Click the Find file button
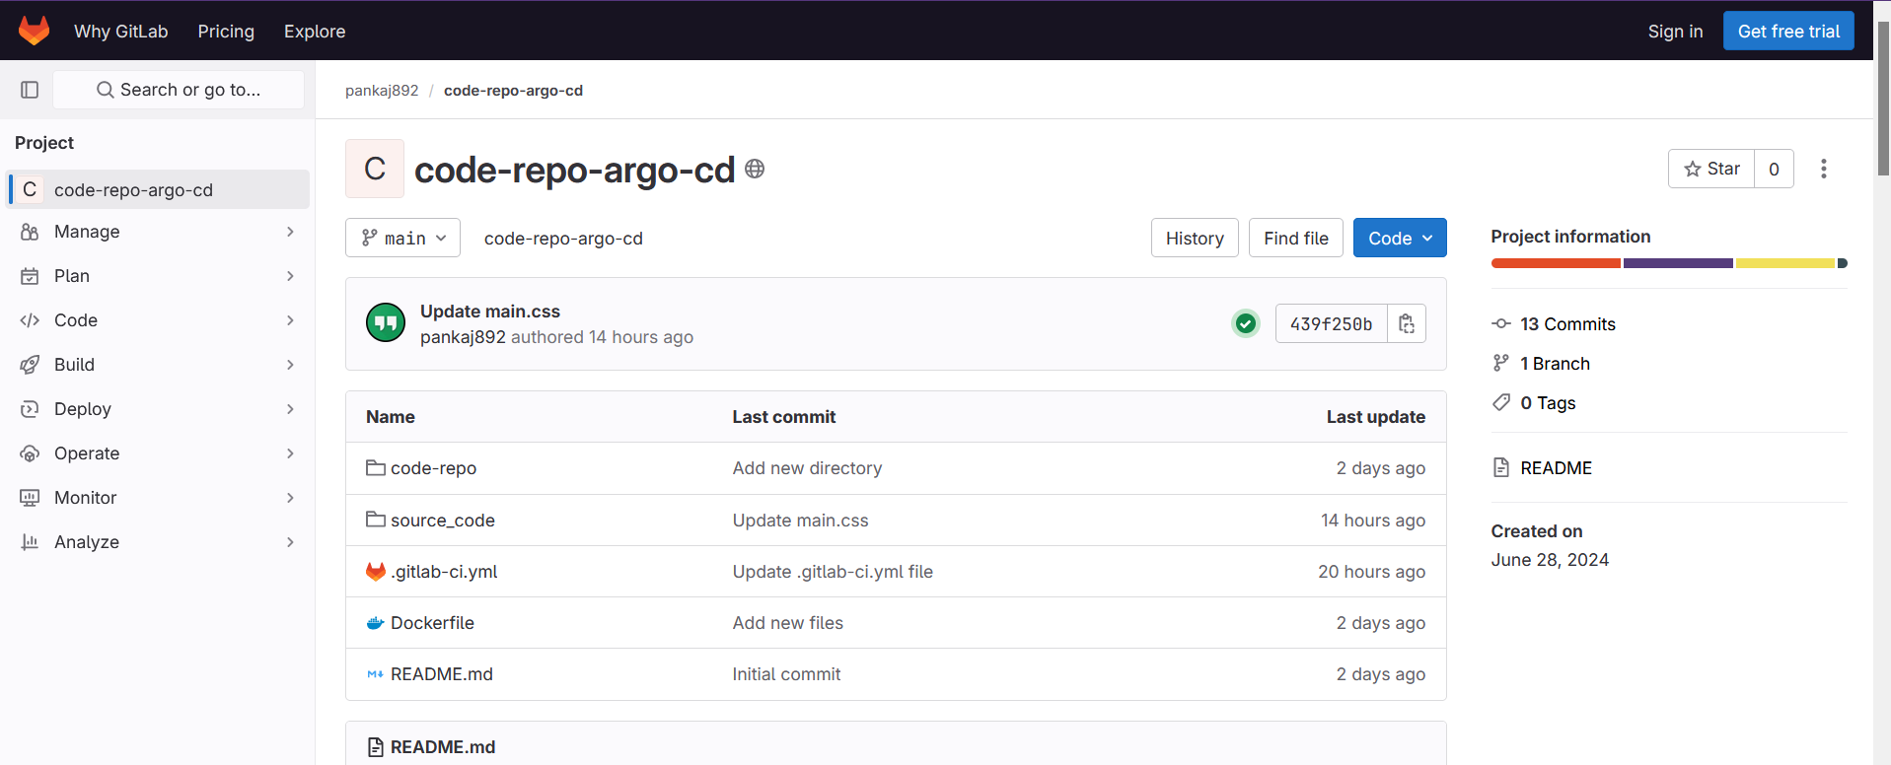This screenshot has height=765, width=1891. pos(1296,238)
